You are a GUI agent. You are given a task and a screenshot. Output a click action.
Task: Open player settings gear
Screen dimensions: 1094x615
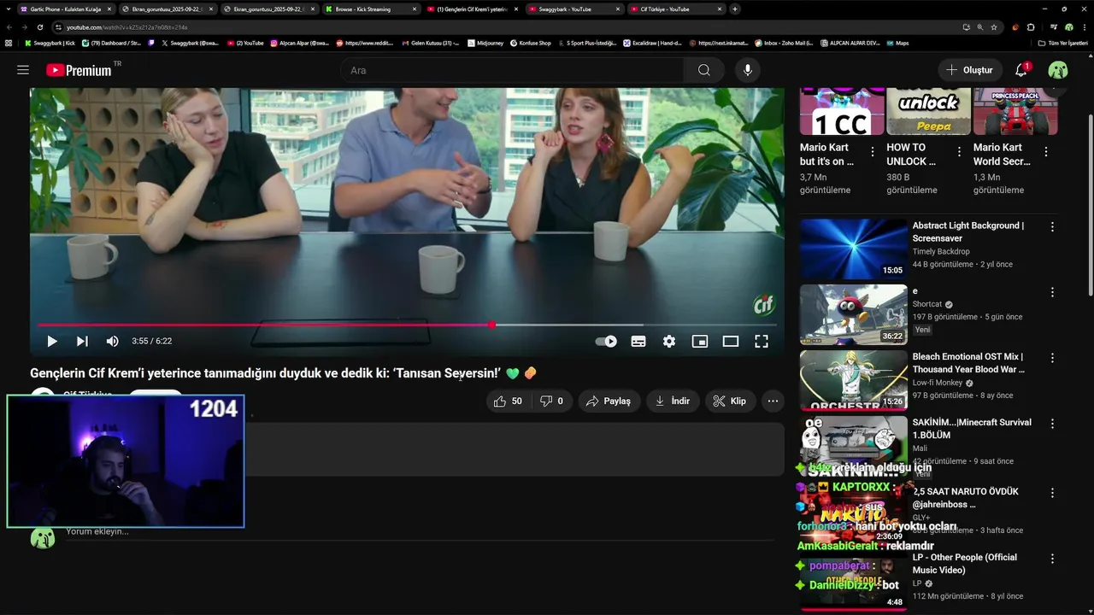(669, 341)
